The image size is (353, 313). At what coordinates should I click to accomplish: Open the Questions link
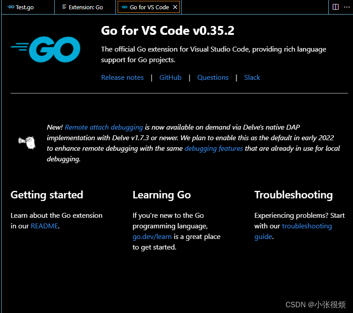pyautogui.click(x=213, y=78)
